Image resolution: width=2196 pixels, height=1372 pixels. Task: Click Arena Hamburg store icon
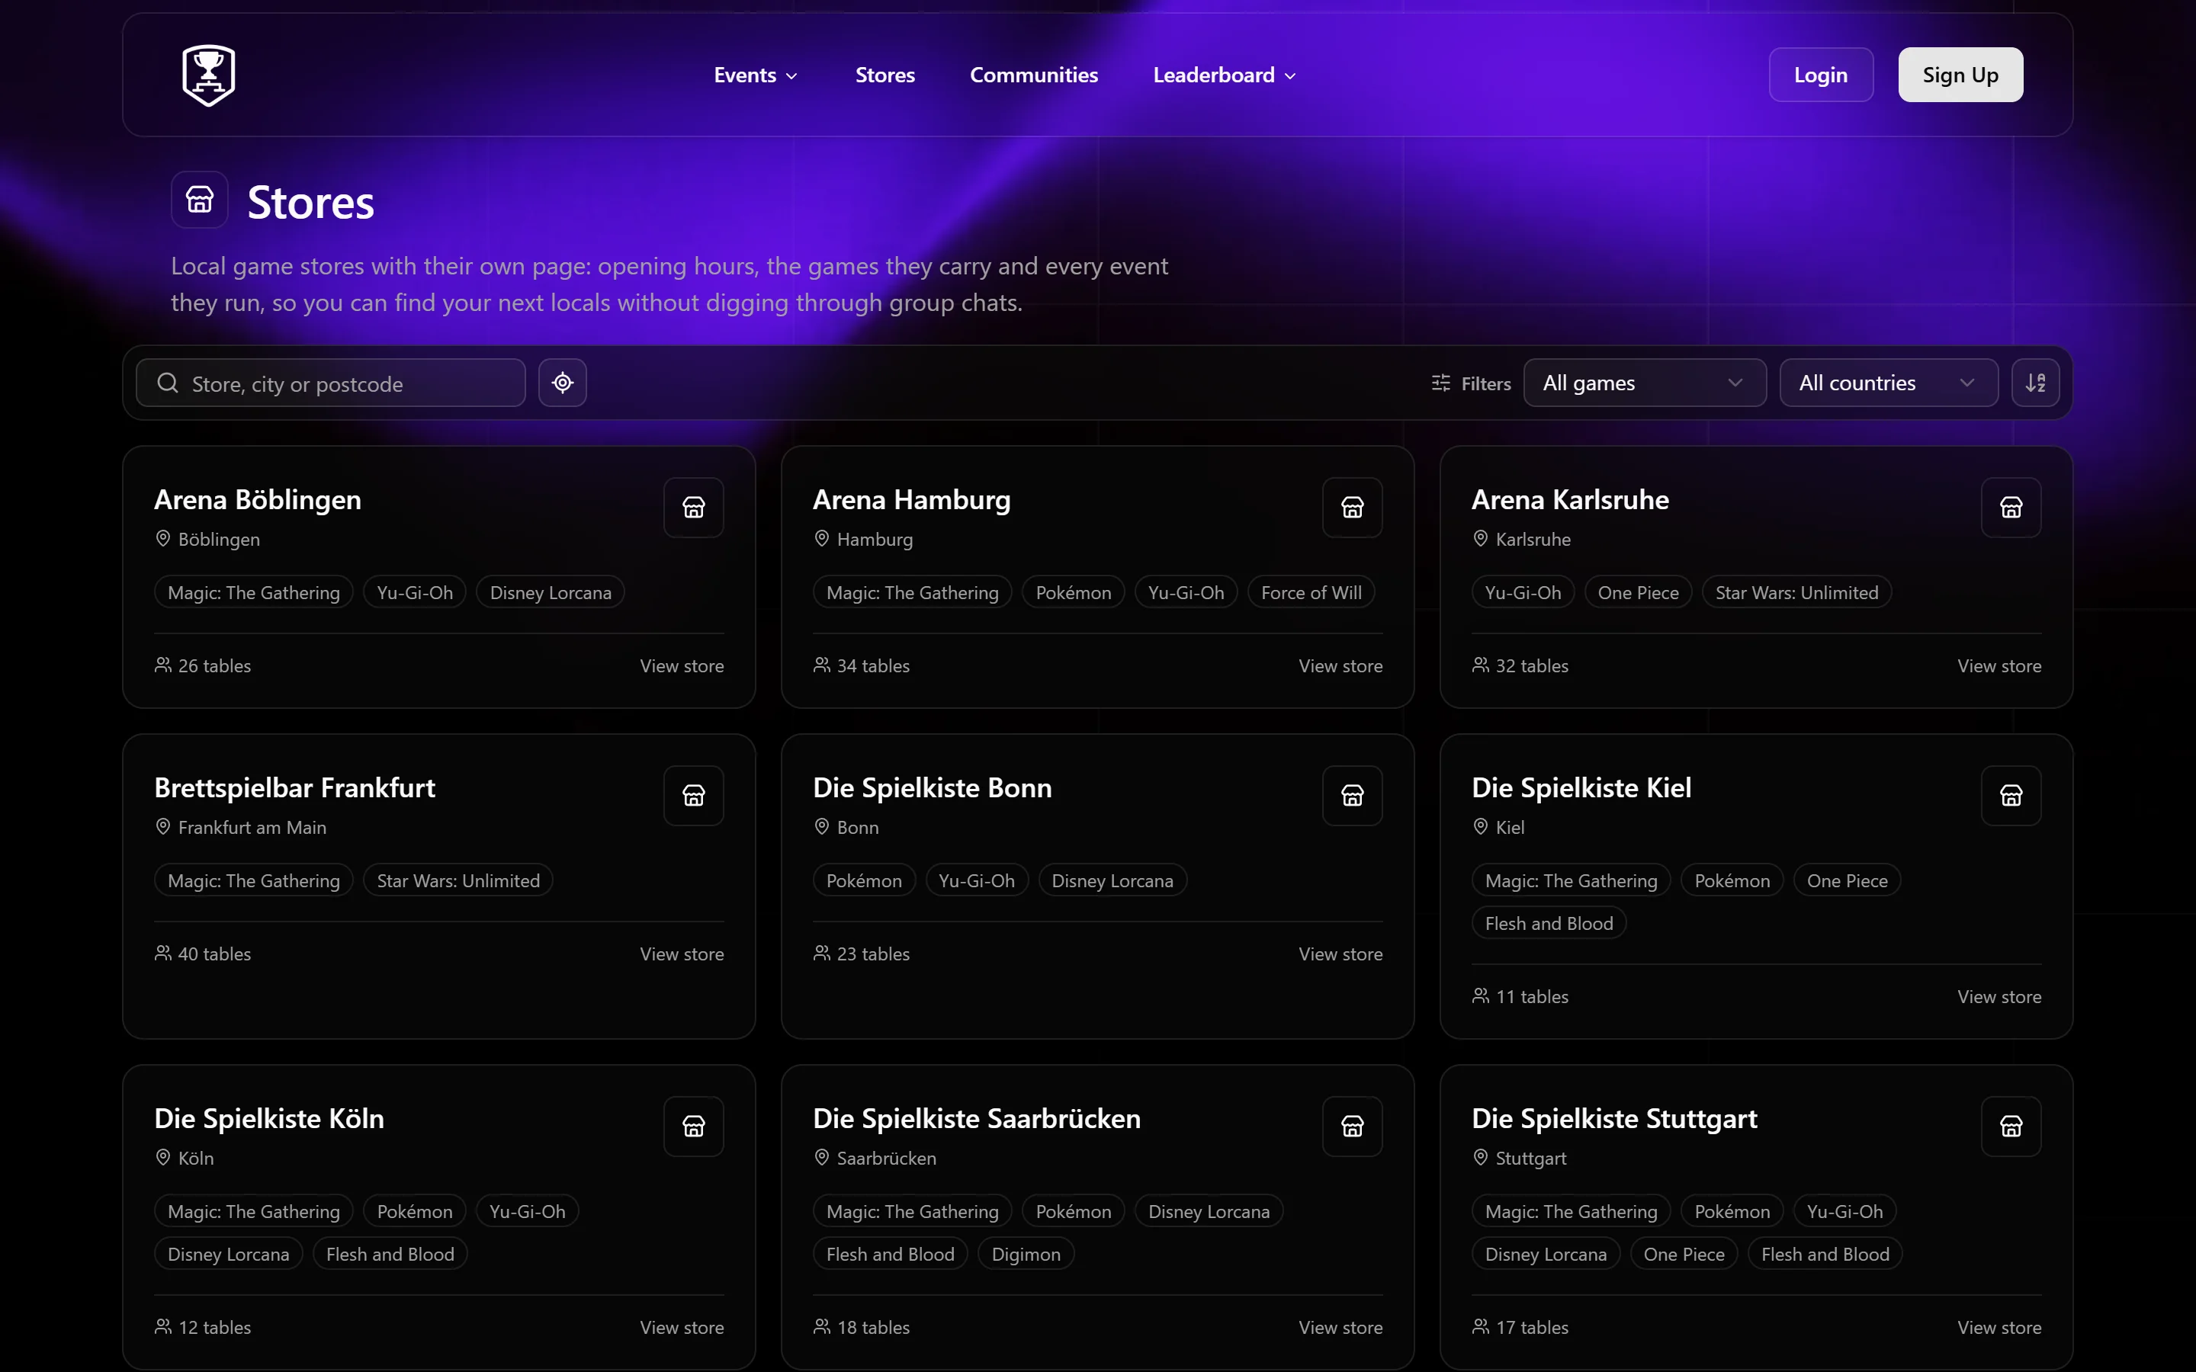coord(1352,507)
